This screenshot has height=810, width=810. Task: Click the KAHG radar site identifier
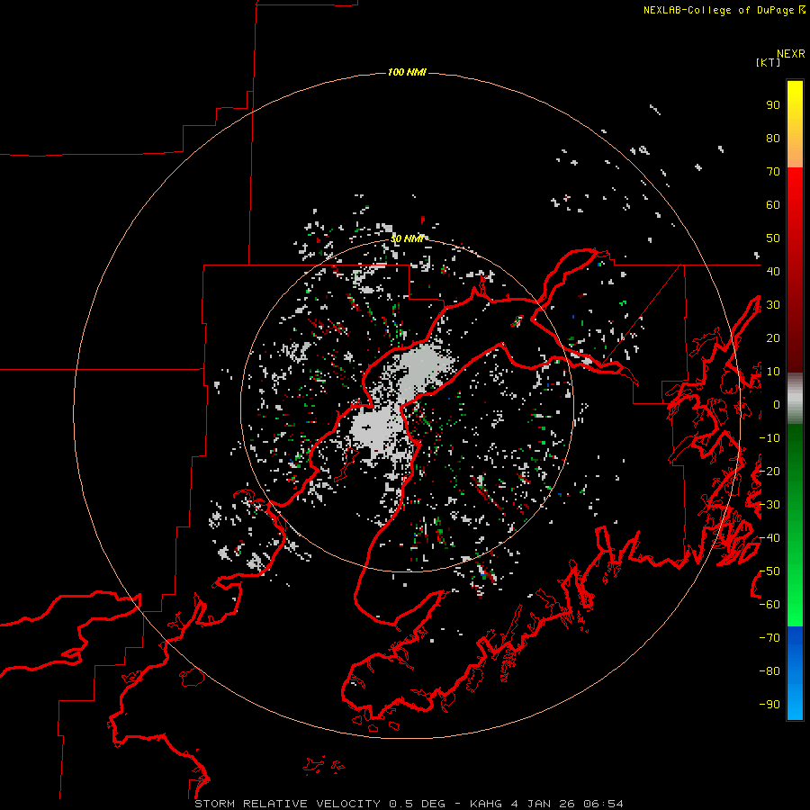(x=486, y=804)
